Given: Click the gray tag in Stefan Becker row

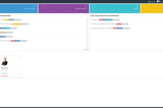Looking at the screenshot, I should (125, 24).
